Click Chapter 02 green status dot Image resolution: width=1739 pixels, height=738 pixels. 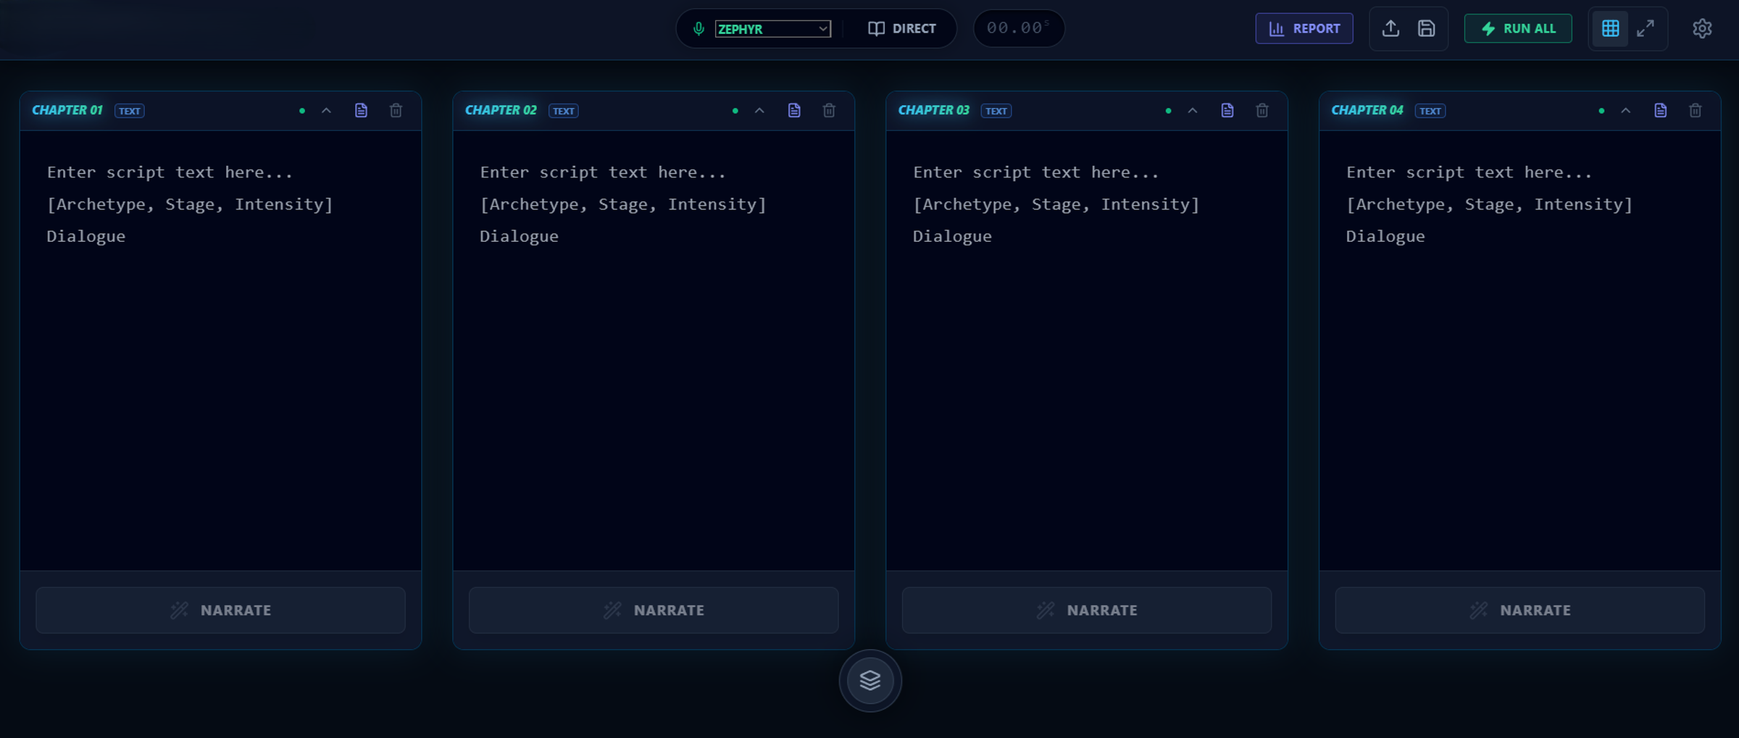tap(735, 111)
